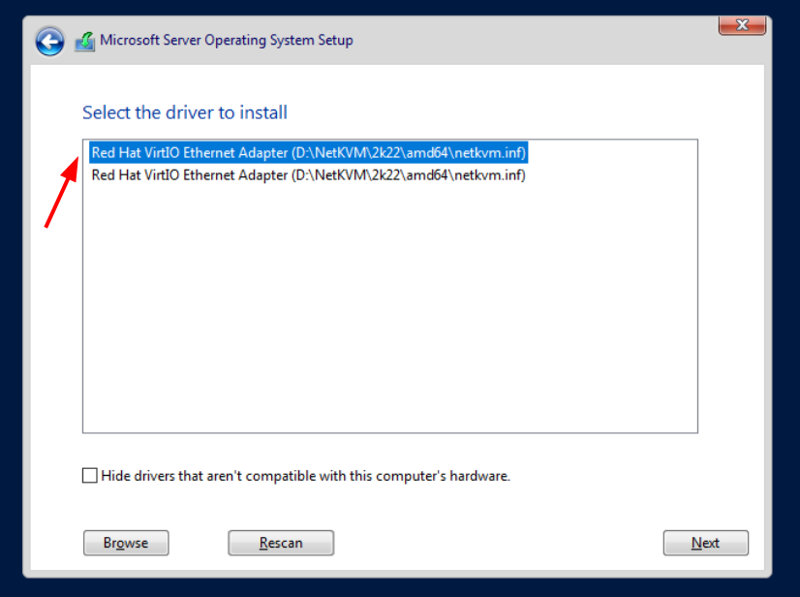Click the 'Hide drivers that aren't compatible' label
The height and width of the screenshot is (597, 800).
(305, 476)
